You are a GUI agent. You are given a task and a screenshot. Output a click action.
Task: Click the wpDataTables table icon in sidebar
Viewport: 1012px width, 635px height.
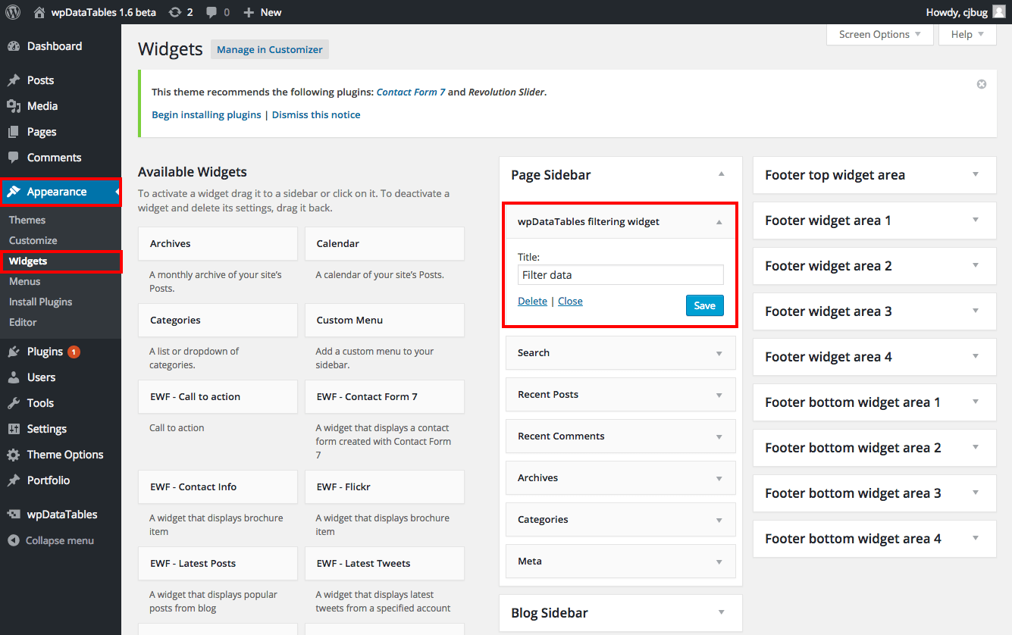point(14,514)
